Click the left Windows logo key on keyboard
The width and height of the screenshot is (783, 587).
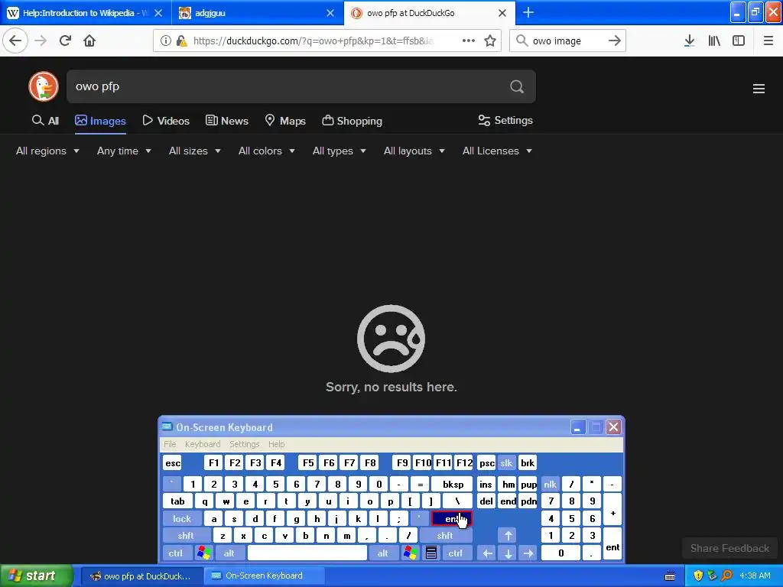tap(203, 553)
